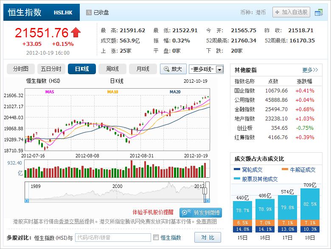Click the 21551.76 current price
The width and height of the screenshot is (331, 249).
(42, 33)
